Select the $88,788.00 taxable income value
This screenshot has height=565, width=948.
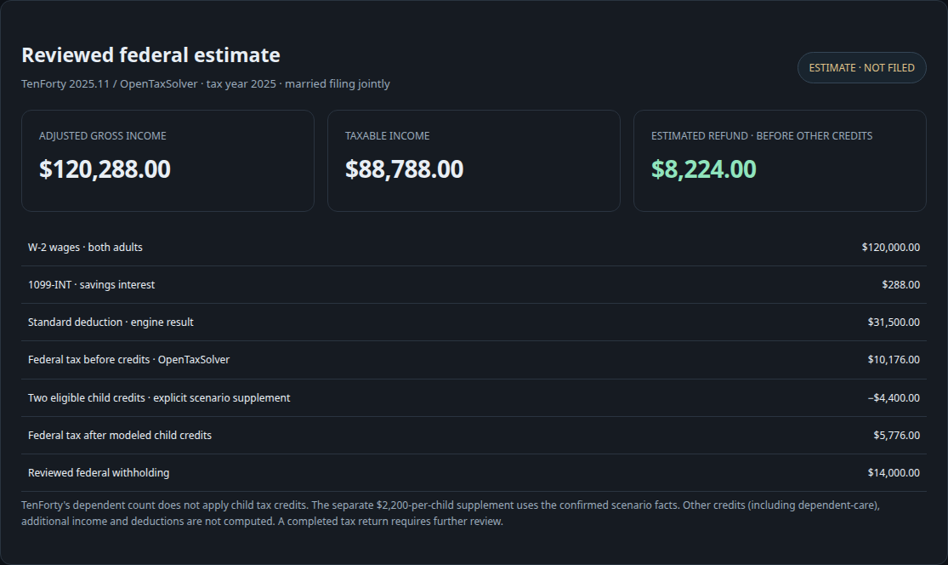tap(404, 169)
